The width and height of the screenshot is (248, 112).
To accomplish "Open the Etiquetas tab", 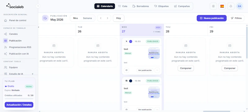I will pos(161,6).
